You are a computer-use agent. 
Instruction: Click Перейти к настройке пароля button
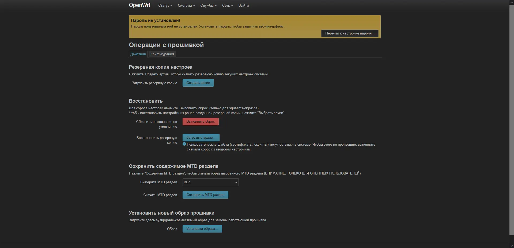tap(350, 33)
